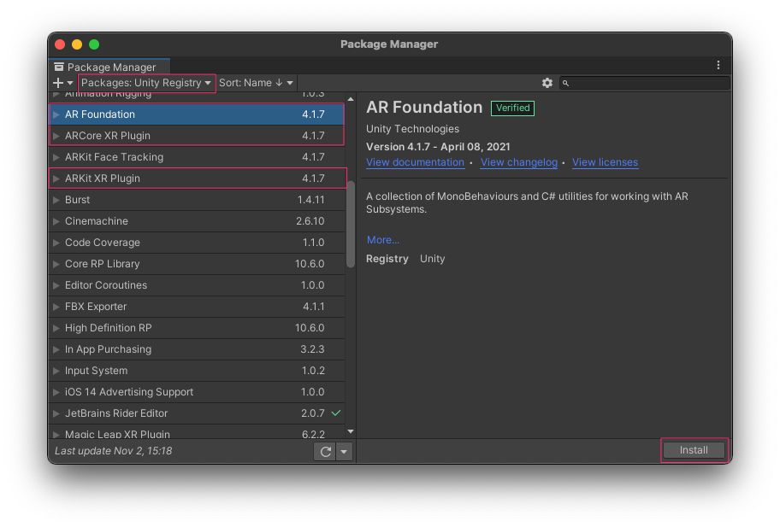
Task: Click the Verified badge next to AR Foundation
Action: (x=514, y=108)
